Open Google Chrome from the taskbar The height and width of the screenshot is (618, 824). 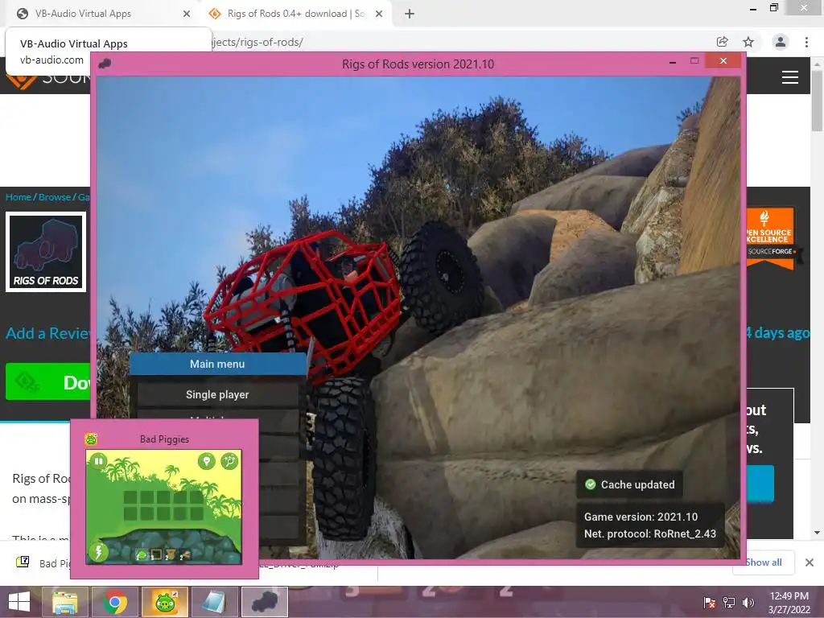click(114, 602)
